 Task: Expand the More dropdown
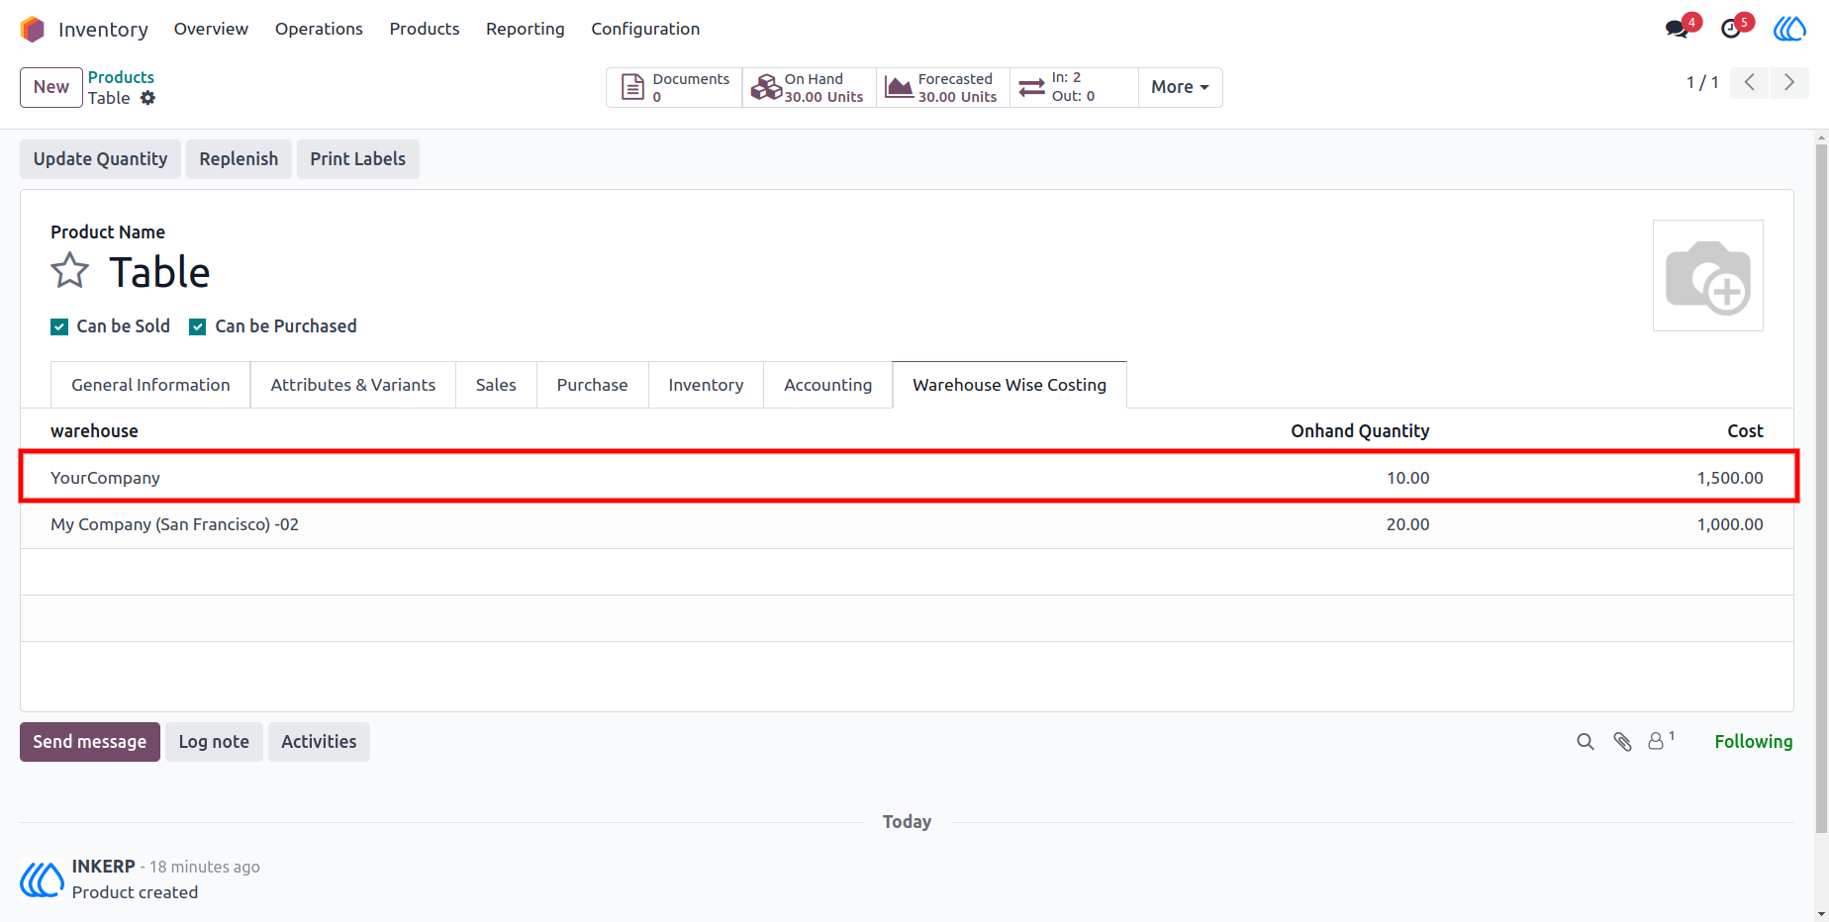tap(1180, 87)
